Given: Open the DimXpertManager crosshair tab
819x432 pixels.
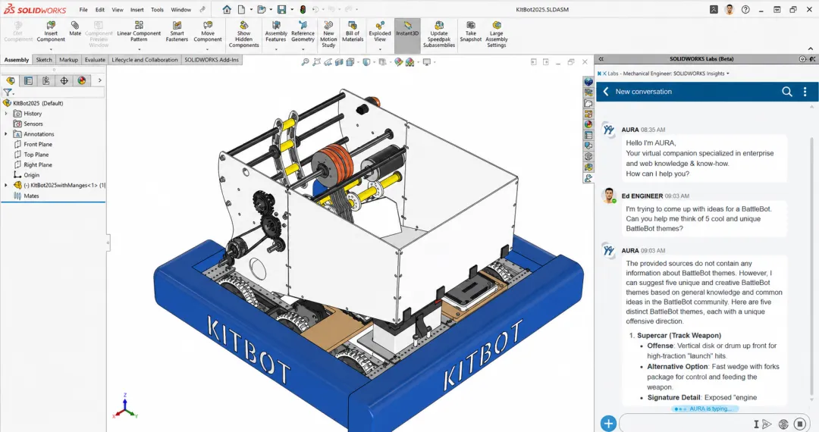Looking at the screenshot, I should click(x=64, y=80).
